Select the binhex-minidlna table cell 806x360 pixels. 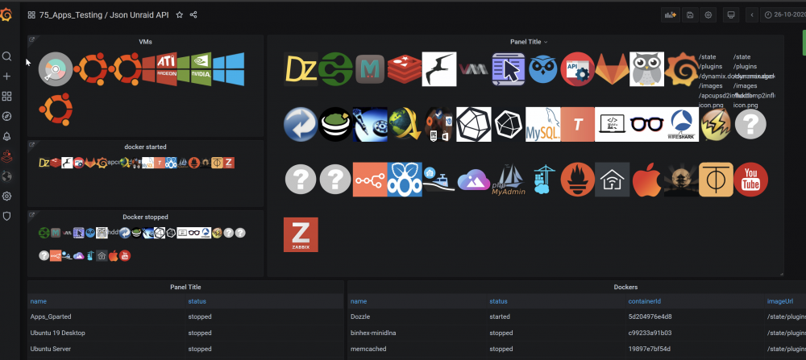click(417, 333)
